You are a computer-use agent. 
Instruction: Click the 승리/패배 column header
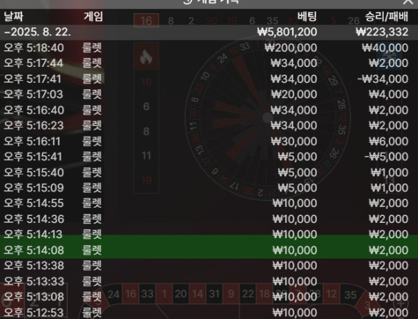coord(387,17)
